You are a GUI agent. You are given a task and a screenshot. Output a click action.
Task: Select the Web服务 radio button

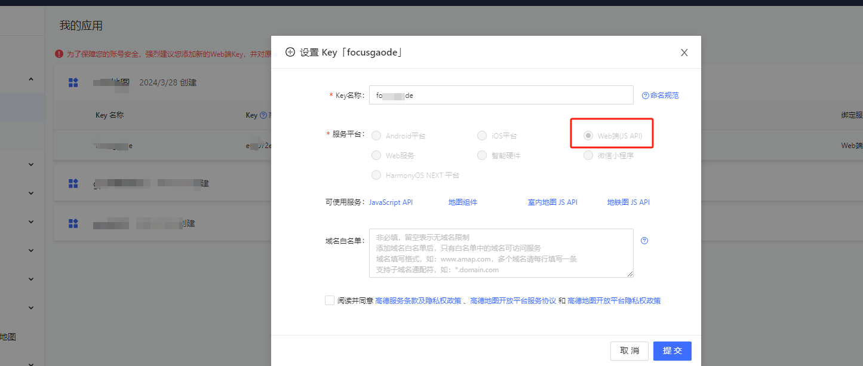pyautogui.click(x=376, y=155)
